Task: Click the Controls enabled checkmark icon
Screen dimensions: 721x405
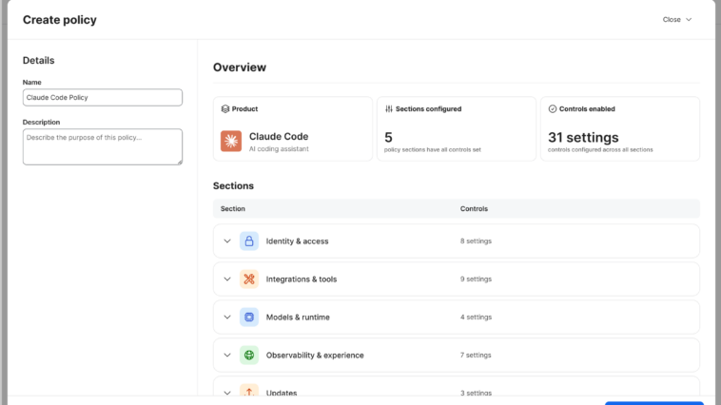Action: 553,109
